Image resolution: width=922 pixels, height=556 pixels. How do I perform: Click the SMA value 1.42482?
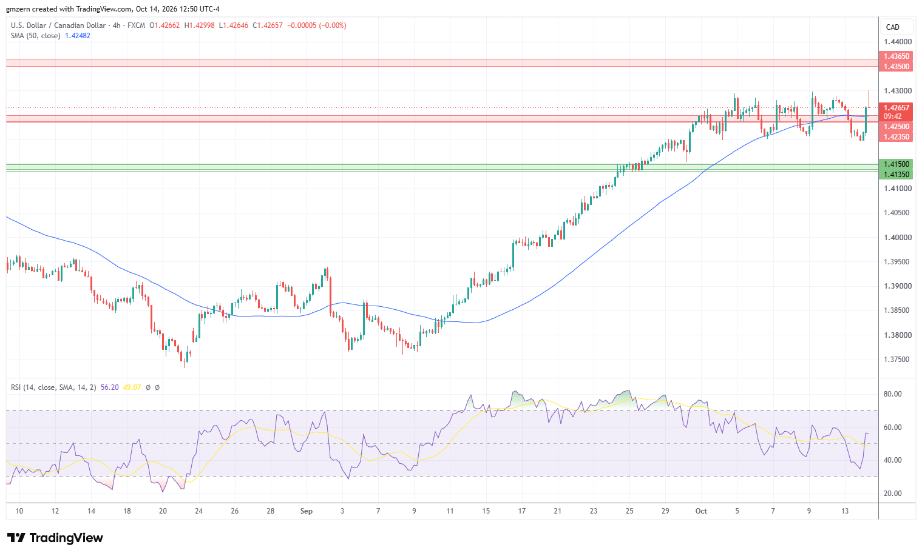pos(78,36)
